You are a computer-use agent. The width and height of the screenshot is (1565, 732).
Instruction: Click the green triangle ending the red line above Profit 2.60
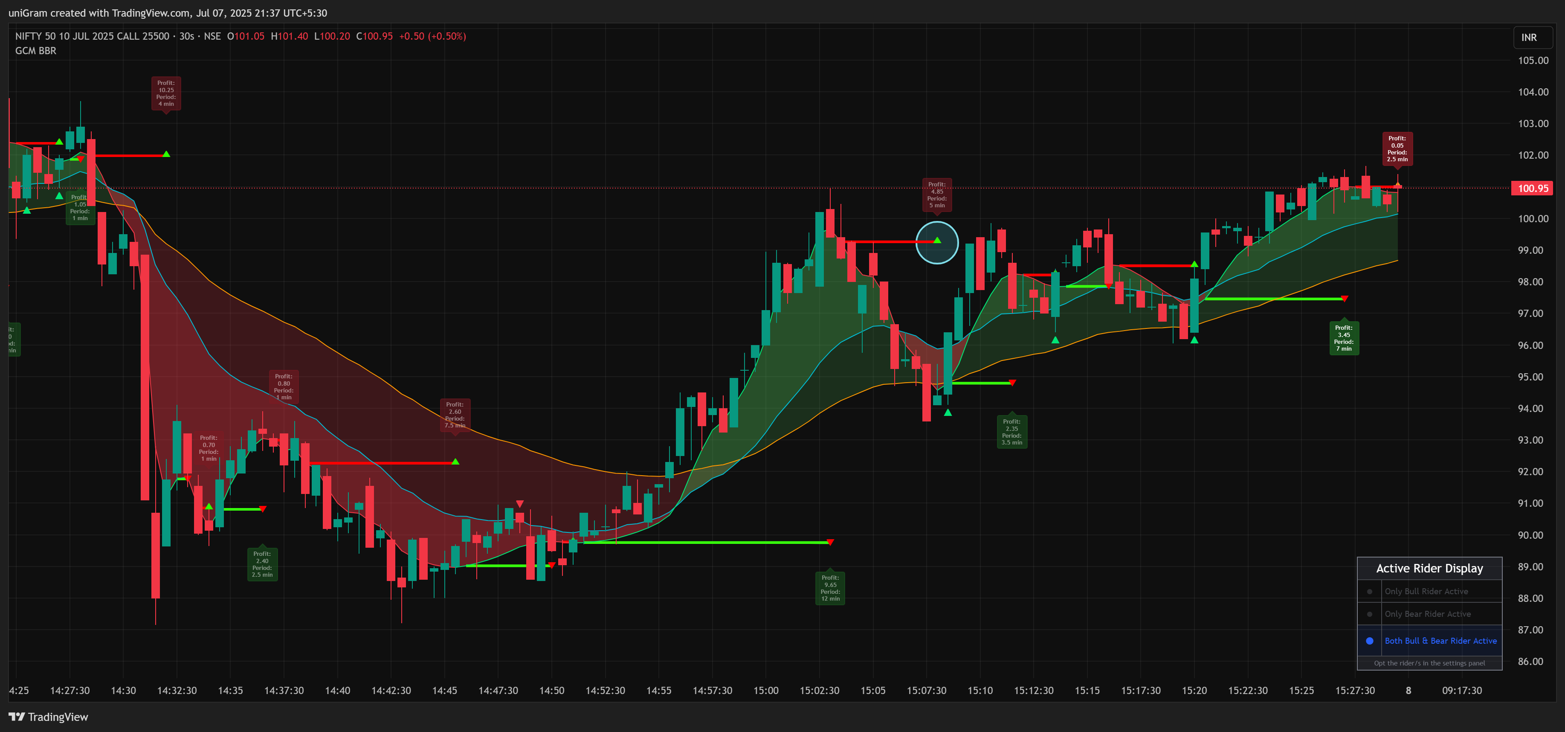455,462
